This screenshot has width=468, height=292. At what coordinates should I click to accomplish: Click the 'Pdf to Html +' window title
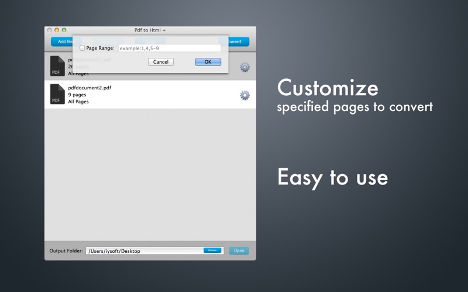150,30
